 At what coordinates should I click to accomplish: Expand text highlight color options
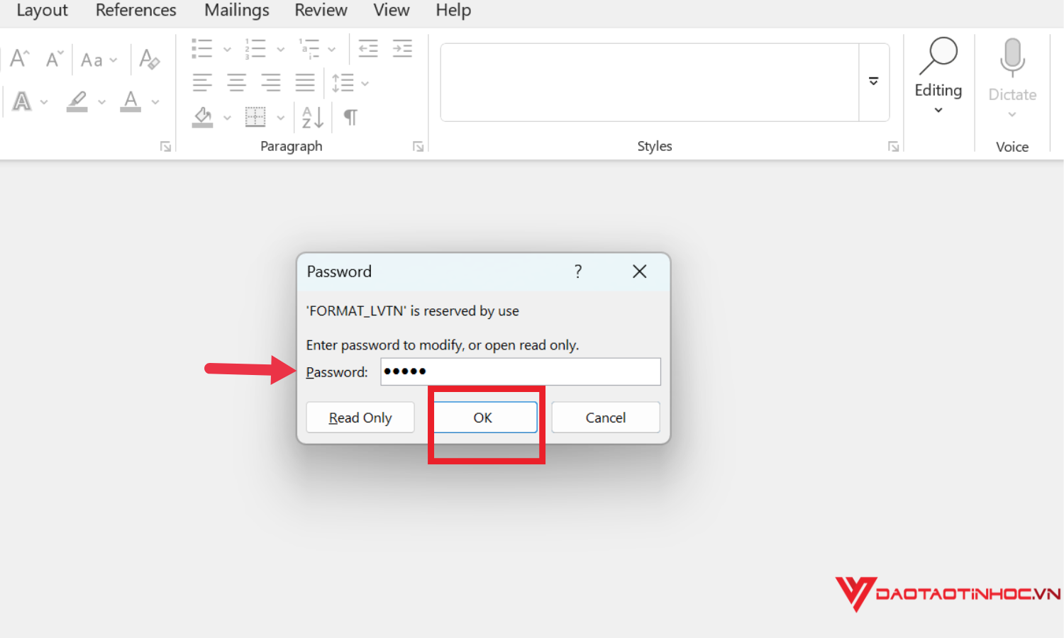(101, 103)
